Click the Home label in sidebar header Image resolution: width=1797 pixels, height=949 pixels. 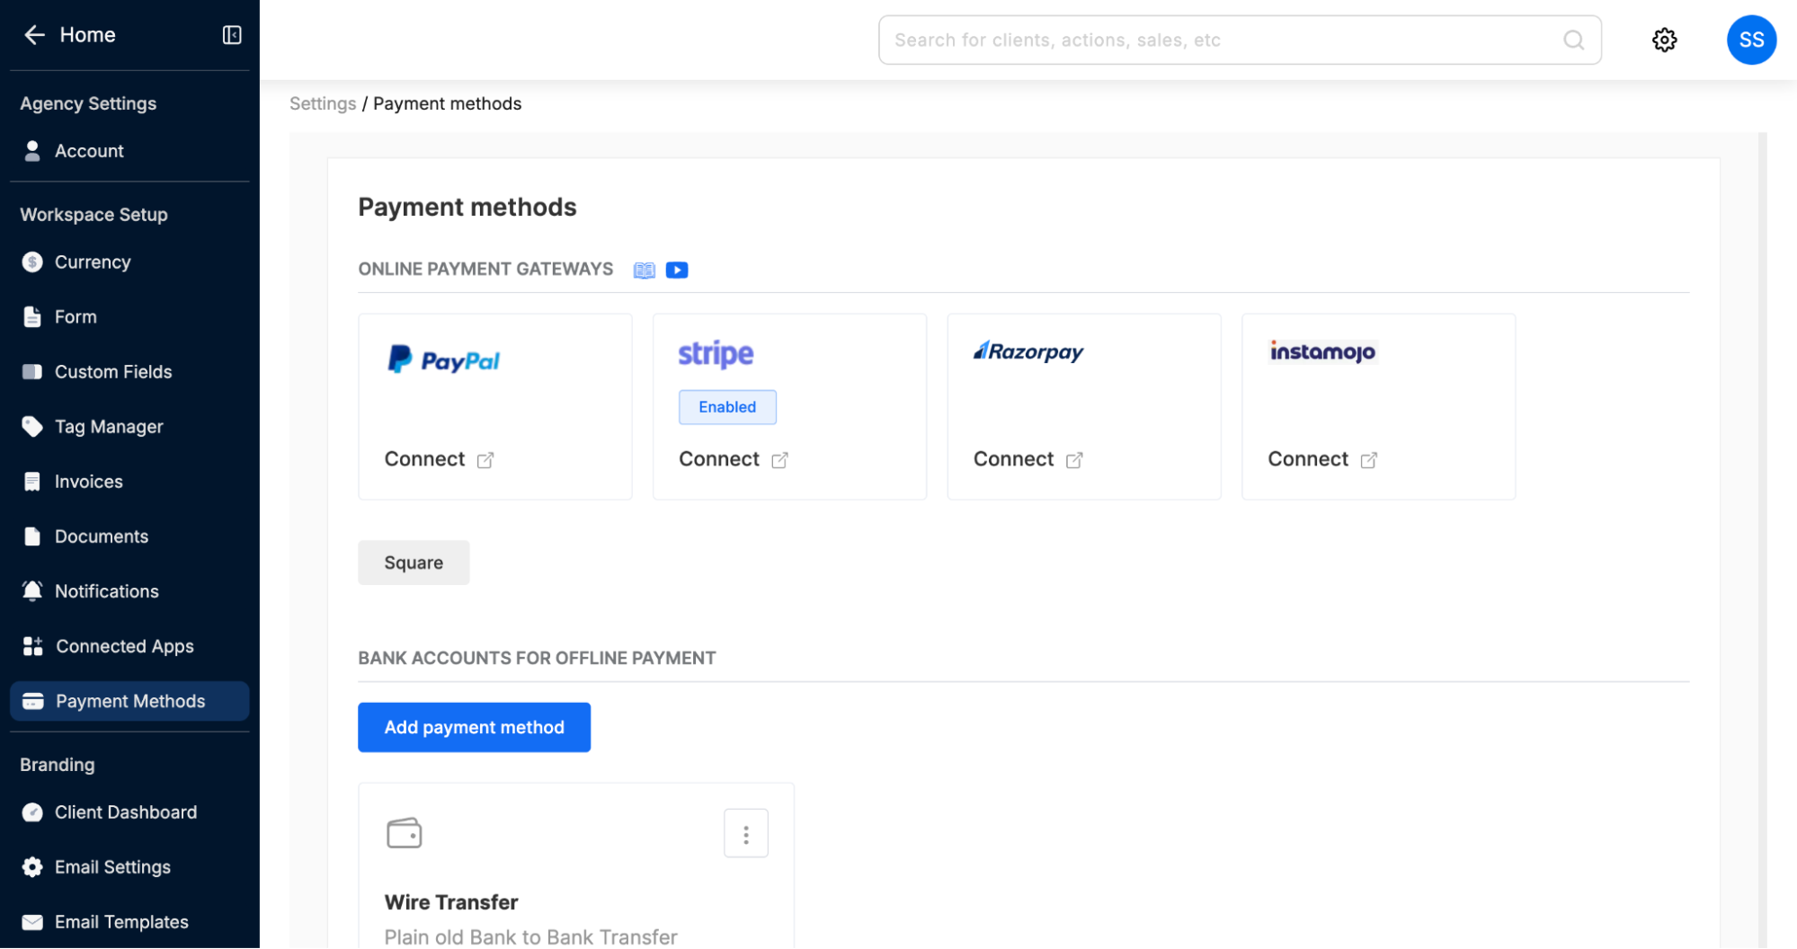87,35
